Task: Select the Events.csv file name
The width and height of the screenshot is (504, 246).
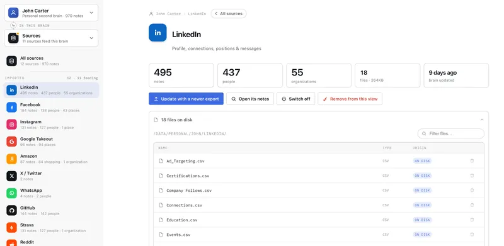Action: 178,235
